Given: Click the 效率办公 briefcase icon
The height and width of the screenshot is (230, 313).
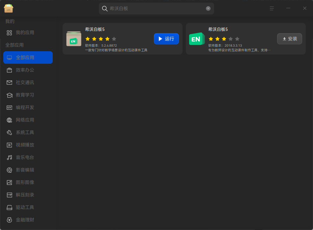Looking at the screenshot, I should [9, 70].
